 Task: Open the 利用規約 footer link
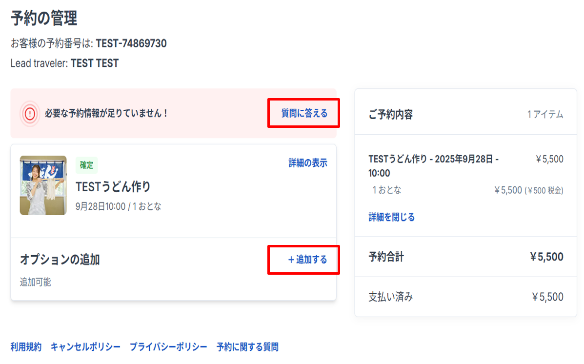tap(26, 347)
